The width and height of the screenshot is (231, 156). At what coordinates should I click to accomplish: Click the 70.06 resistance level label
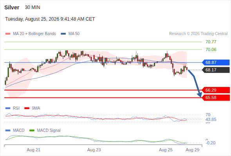pyautogui.click(x=211, y=50)
